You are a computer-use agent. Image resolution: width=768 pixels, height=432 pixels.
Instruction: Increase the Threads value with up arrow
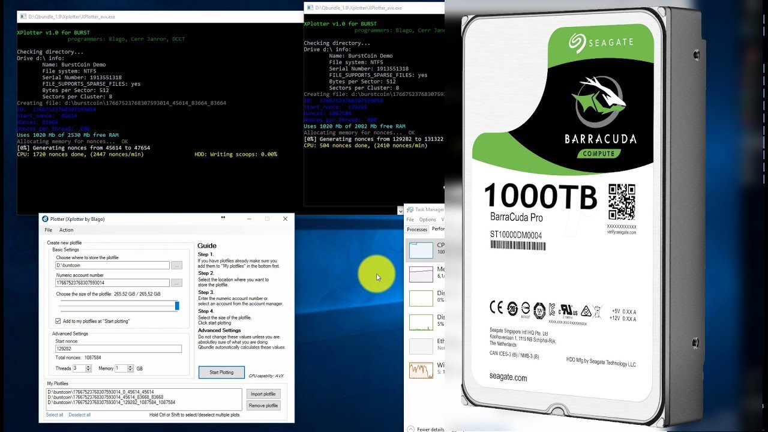point(89,367)
